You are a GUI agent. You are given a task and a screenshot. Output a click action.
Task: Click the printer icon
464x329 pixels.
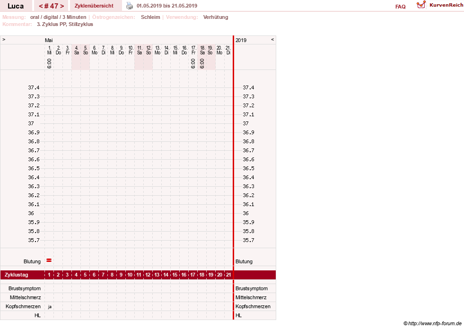click(130, 6)
